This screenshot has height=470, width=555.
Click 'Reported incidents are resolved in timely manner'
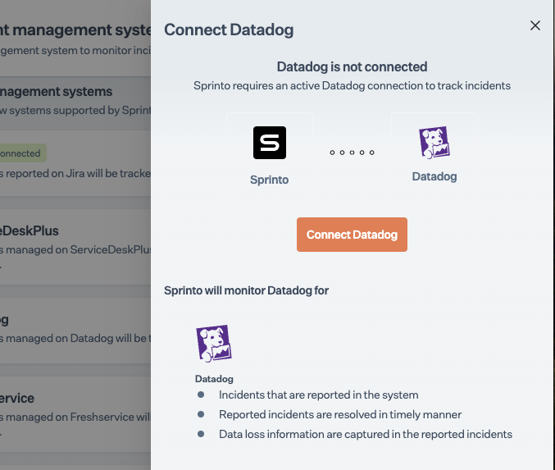340,414
